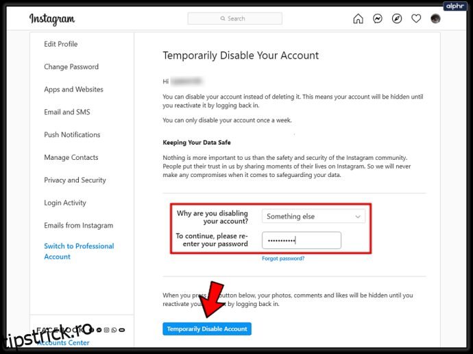Click 'You can only disable your account once a week' text

point(227,120)
